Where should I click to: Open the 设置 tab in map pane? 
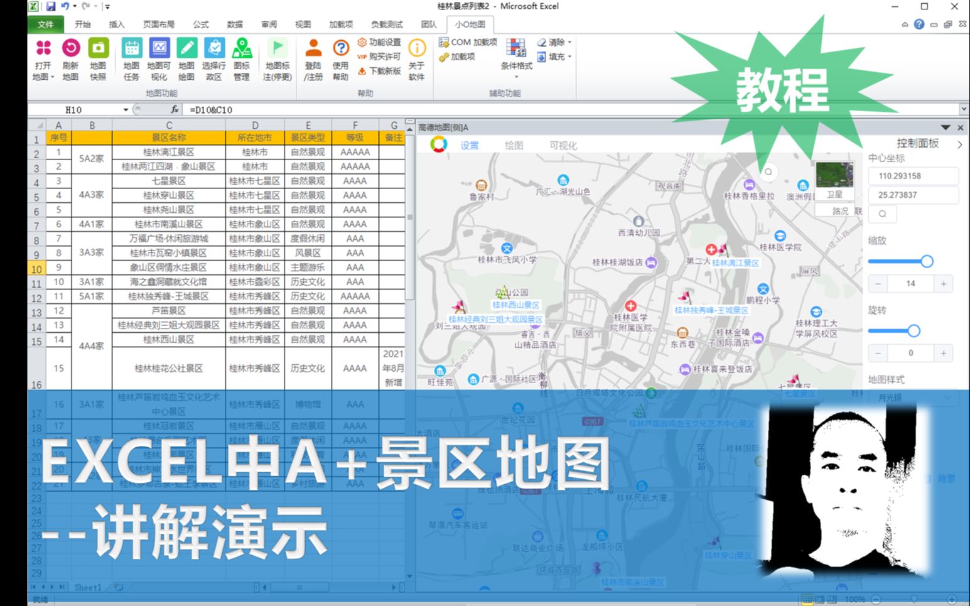(470, 145)
